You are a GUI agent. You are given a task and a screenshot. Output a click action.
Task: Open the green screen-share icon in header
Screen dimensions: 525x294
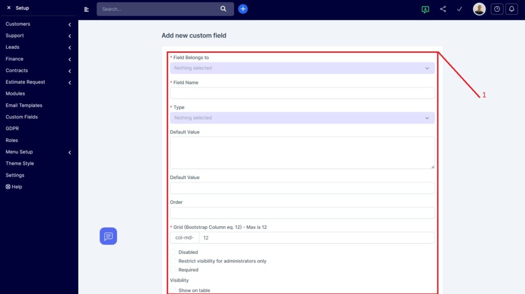[x=425, y=9]
